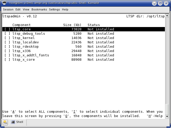Image resolution: width=171 pixels, height=128 pixels.
Task: Select the ltsp_localdev component name
Action: point(26,42)
